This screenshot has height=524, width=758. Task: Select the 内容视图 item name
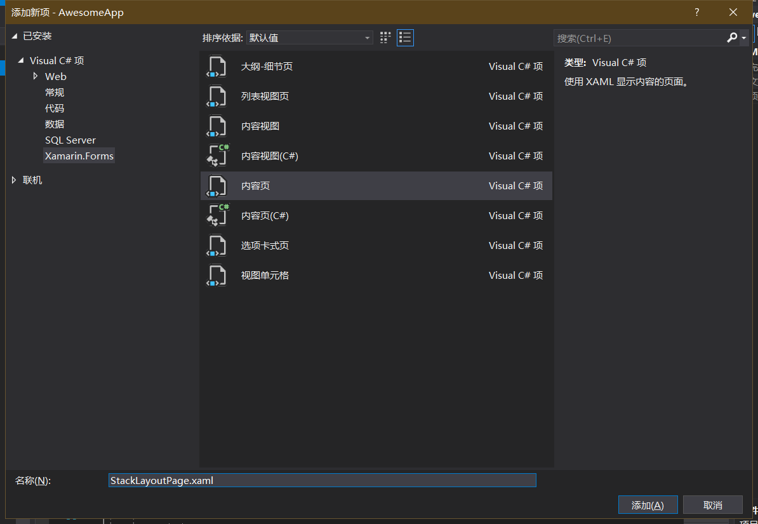click(x=260, y=126)
